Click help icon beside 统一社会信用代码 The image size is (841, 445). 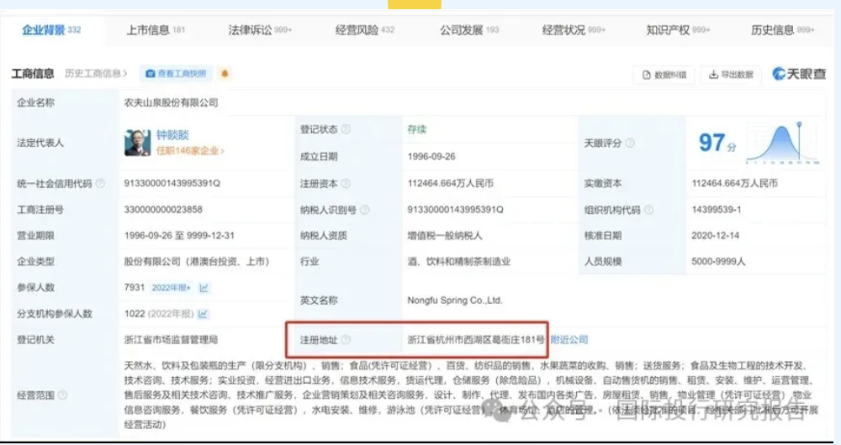[x=100, y=184]
